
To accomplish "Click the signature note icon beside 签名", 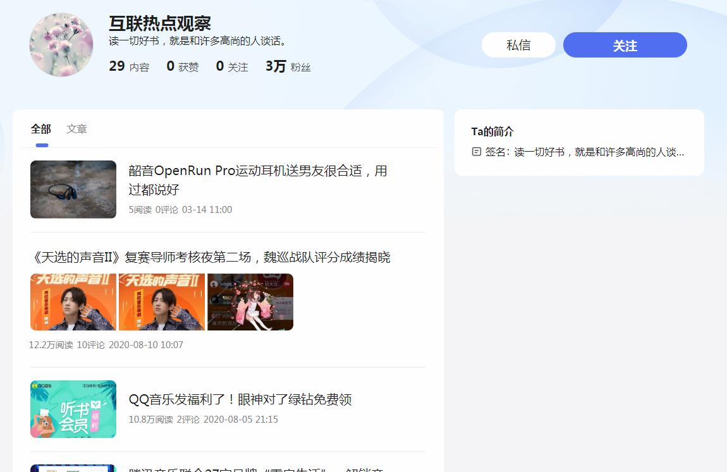I will tap(476, 152).
